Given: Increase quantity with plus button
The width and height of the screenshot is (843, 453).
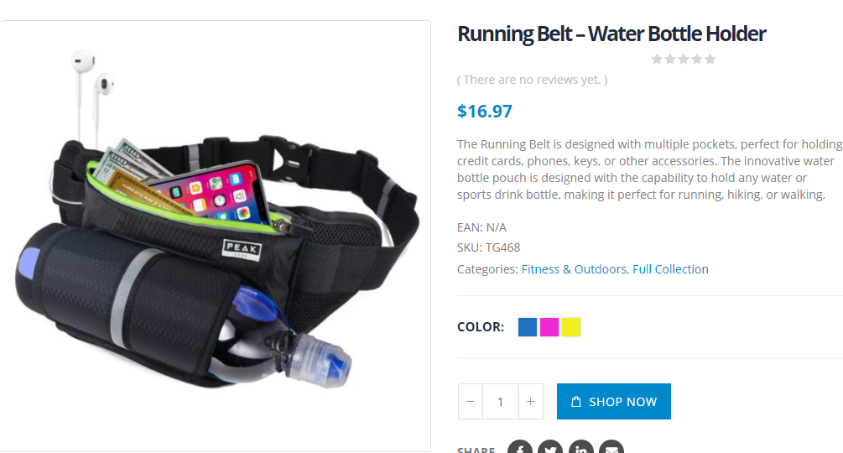Looking at the screenshot, I should tap(531, 402).
